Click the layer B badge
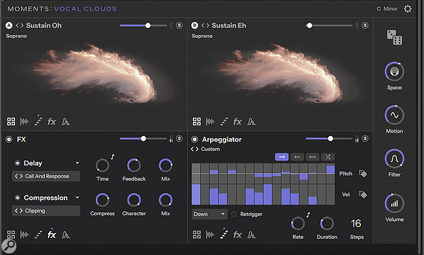This screenshot has width=424, height=255. [195, 25]
